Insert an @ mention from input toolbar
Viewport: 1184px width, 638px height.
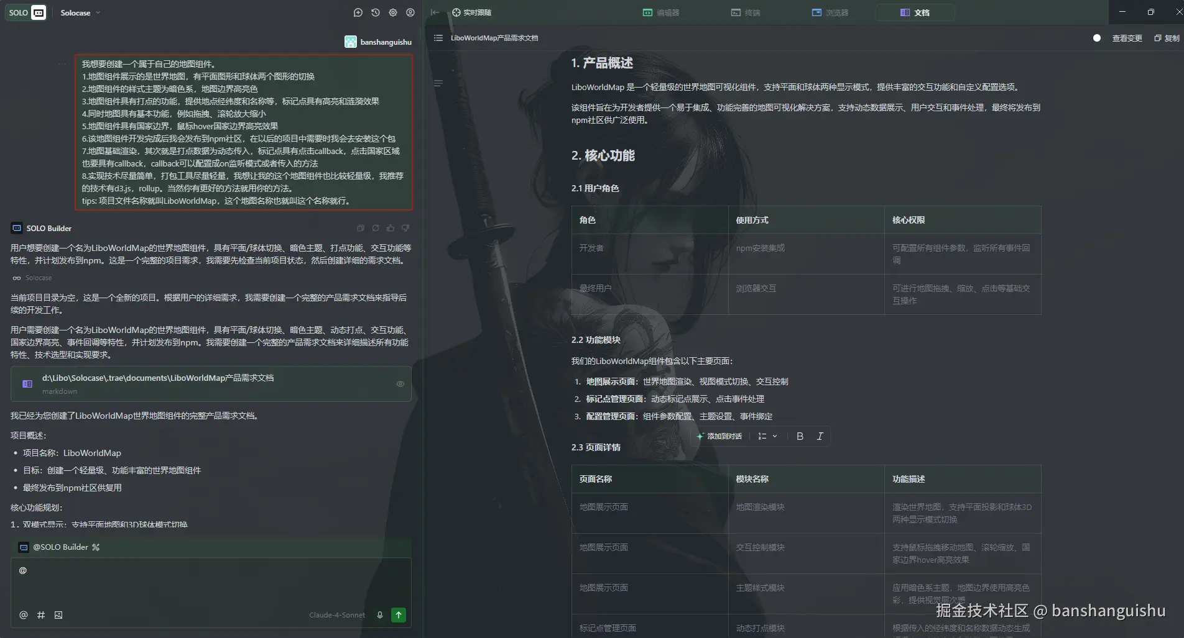click(x=24, y=615)
